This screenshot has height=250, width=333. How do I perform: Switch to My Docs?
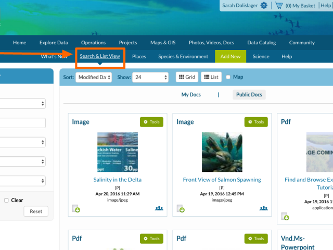(x=191, y=95)
